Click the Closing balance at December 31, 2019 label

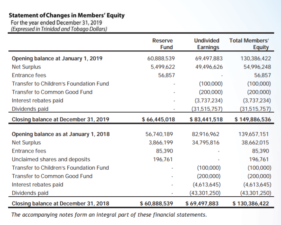60,119
